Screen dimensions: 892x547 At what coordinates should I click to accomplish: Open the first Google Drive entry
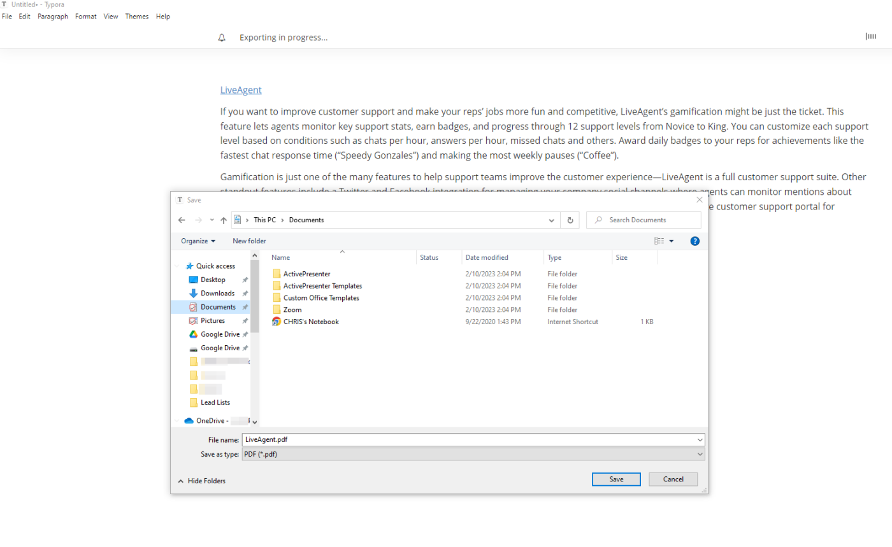pyautogui.click(x=220, y=334)
